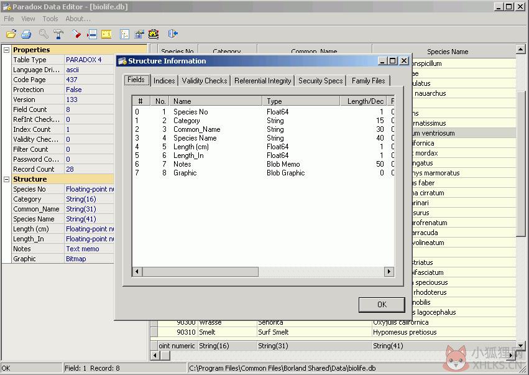This screenshot has height=375, width=529.
Task: Select the Species No field row in dialog
Action: coord(263,112)
